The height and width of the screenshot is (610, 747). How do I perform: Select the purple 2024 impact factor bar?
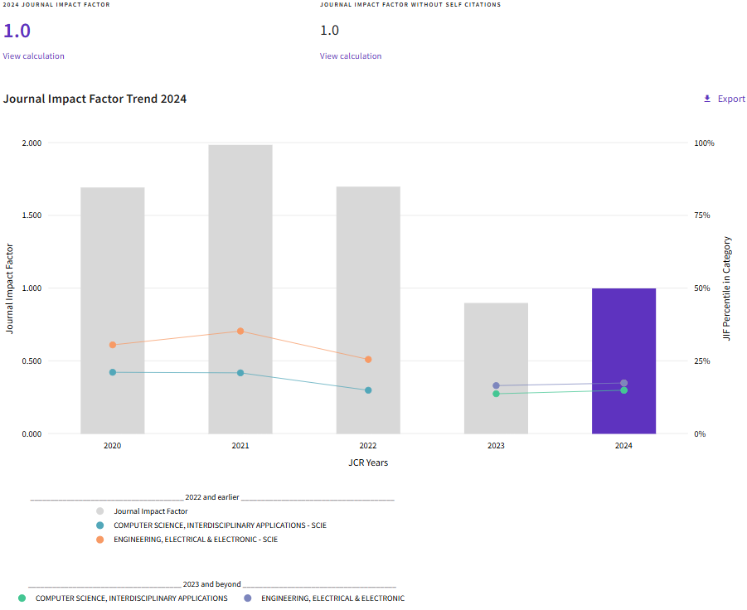tap(623, 348)
